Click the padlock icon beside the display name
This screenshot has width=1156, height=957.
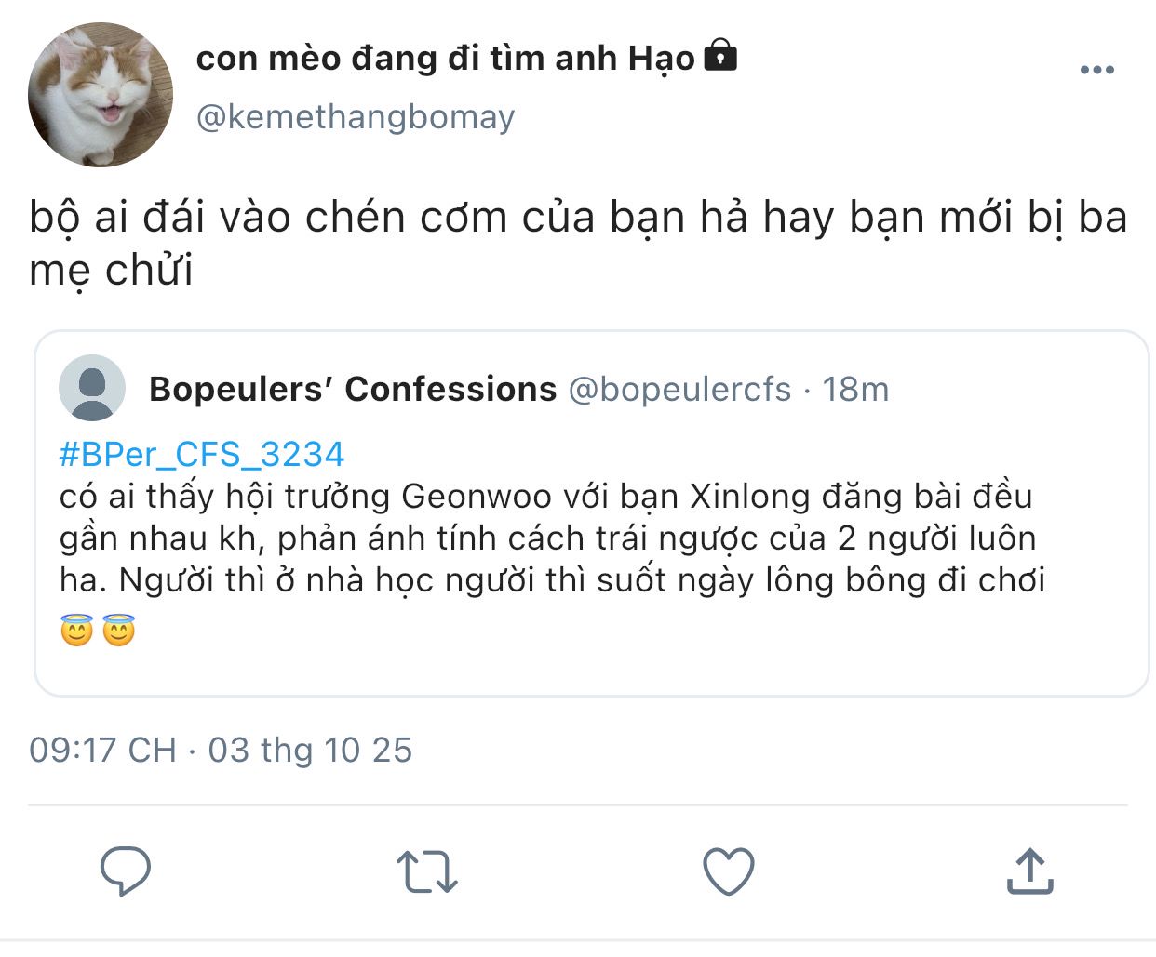(x=720, y=56)
